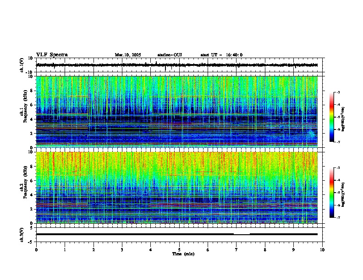This screenshot has height=280, width=363.
Task: Click the ch.1 spectrogram '8' kHz tick
Action: pos(32,91)
